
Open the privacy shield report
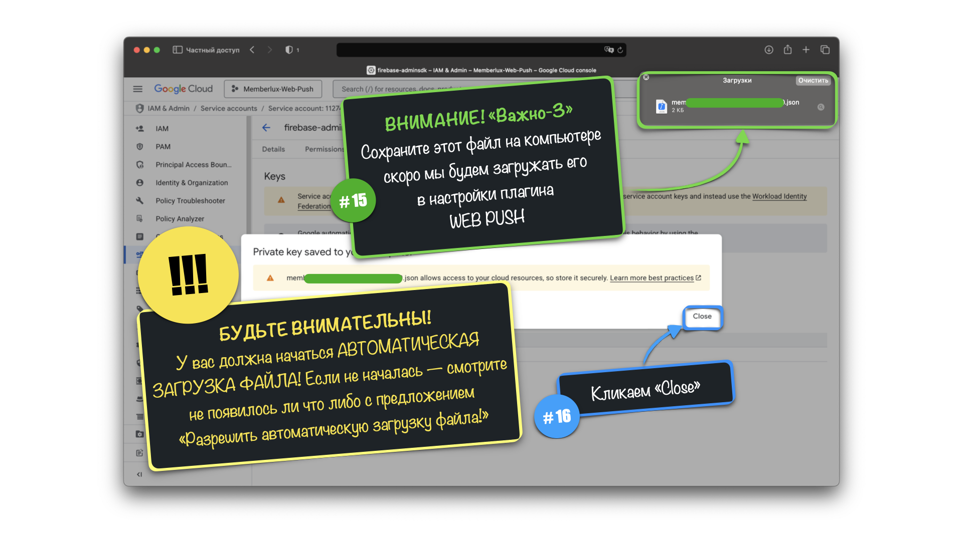pyautogui.click(x=289, y=50)
